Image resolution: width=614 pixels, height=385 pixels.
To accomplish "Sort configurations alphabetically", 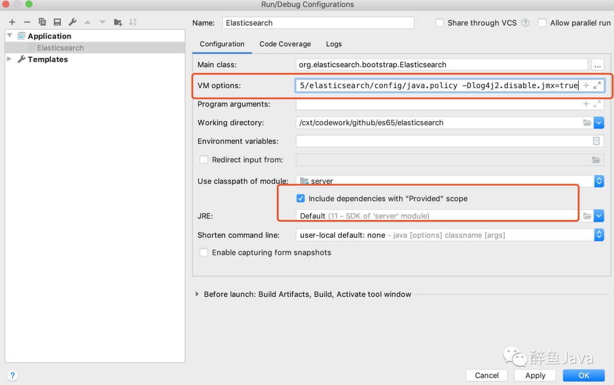I will click(x=132, y=22).
